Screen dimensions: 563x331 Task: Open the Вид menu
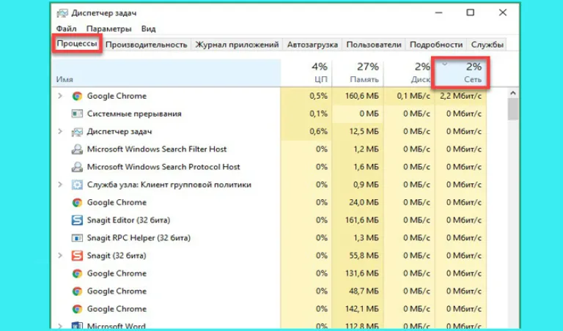pyautogui.click(x=148, y=29)
